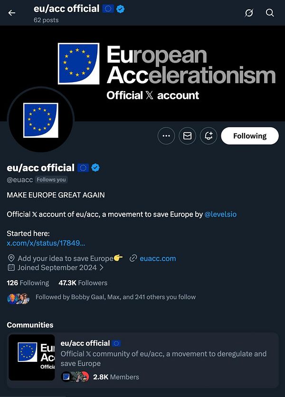This screenshot has height=397, width=285.
Task: Unfollow by clicking the Following button
Action: pos(249,136)
